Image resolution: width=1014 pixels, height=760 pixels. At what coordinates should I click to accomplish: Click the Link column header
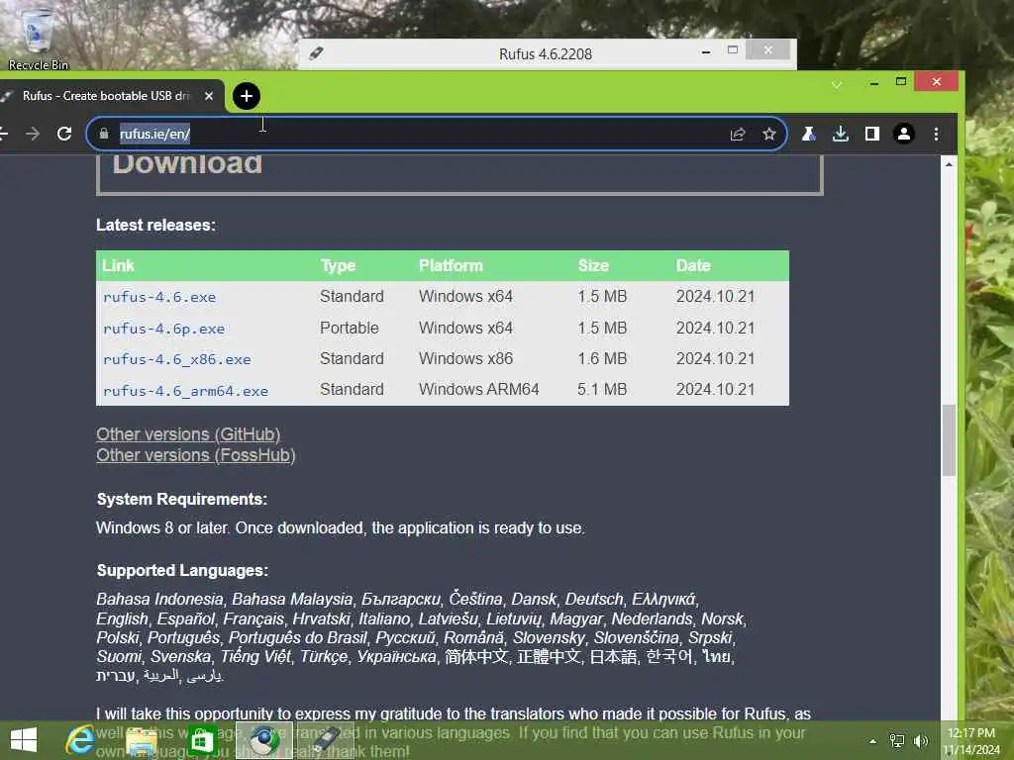pos(118,265)
